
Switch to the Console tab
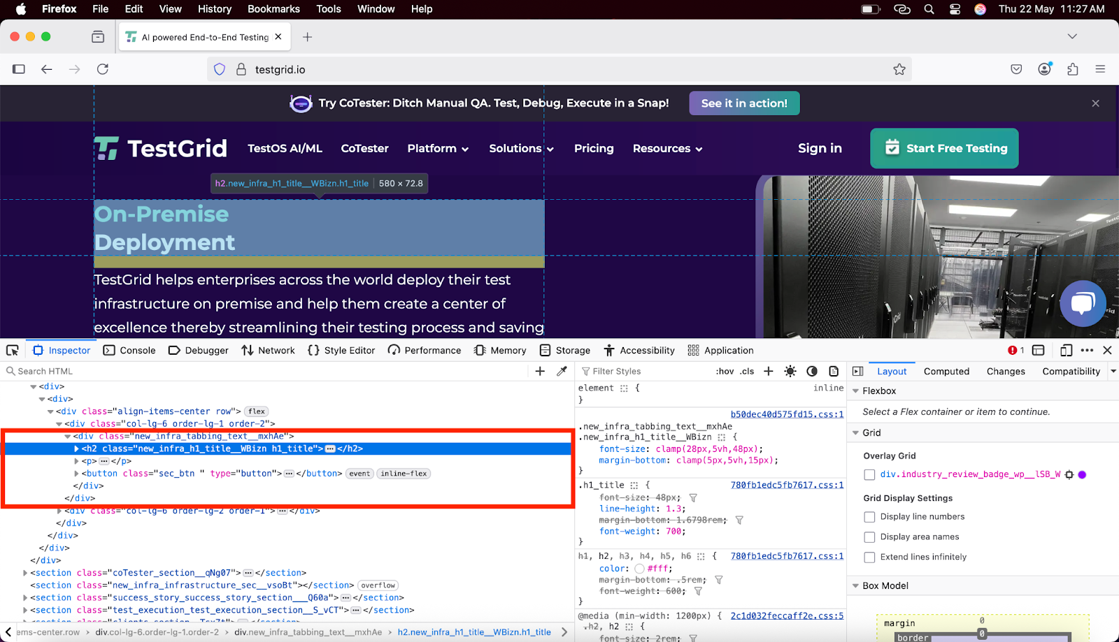129,350
